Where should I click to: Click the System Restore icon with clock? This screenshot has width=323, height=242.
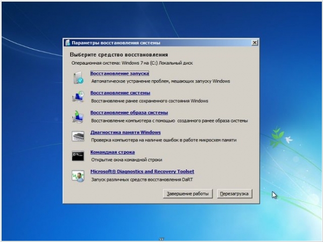[x=78, y=96]
